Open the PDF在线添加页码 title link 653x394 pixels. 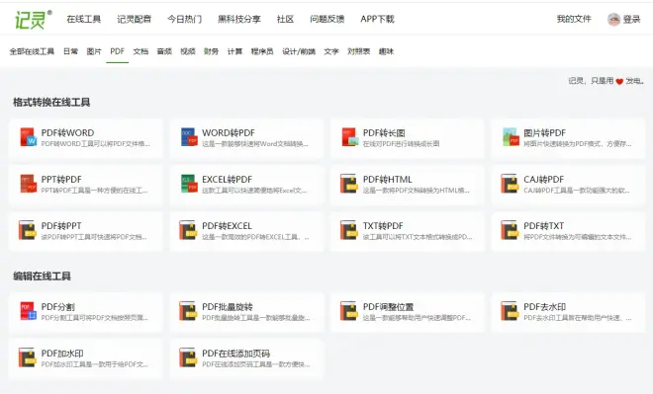click(x=236, y=354)
